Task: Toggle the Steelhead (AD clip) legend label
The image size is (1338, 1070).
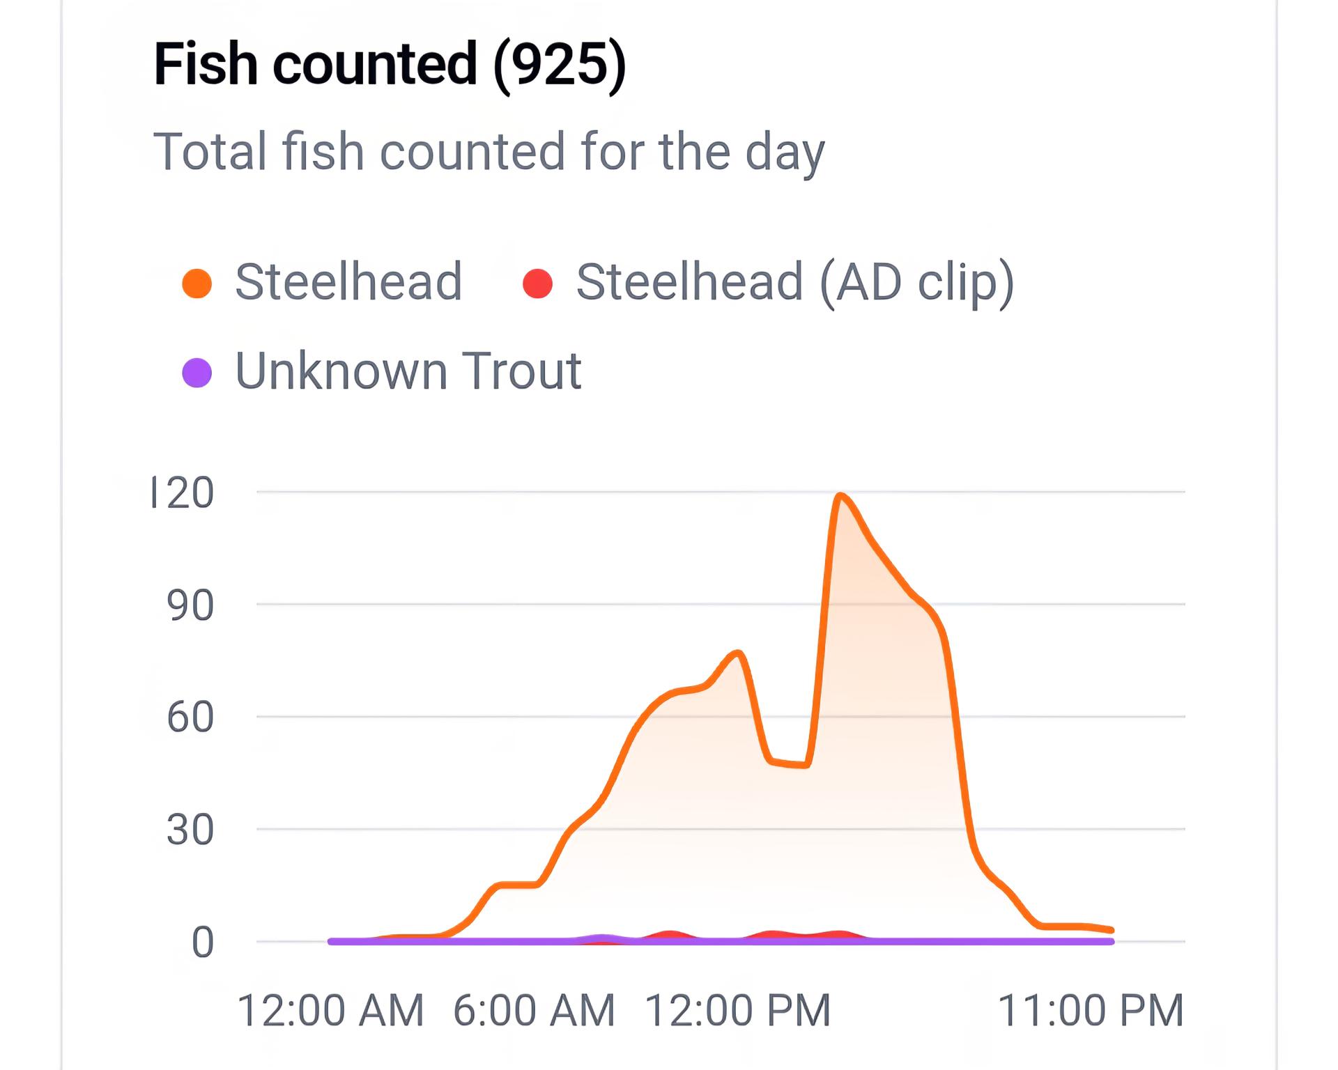Action: (x=794, y=282)
